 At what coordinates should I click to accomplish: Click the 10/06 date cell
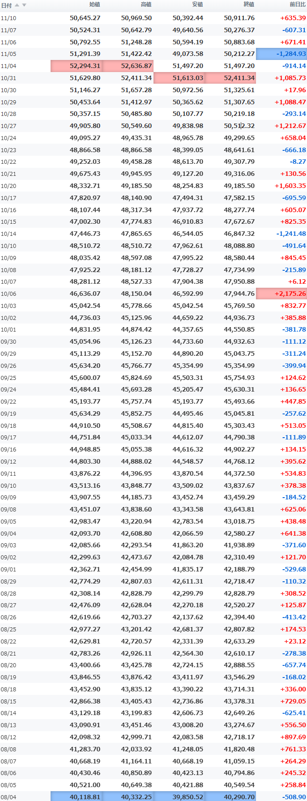[9, 294]
